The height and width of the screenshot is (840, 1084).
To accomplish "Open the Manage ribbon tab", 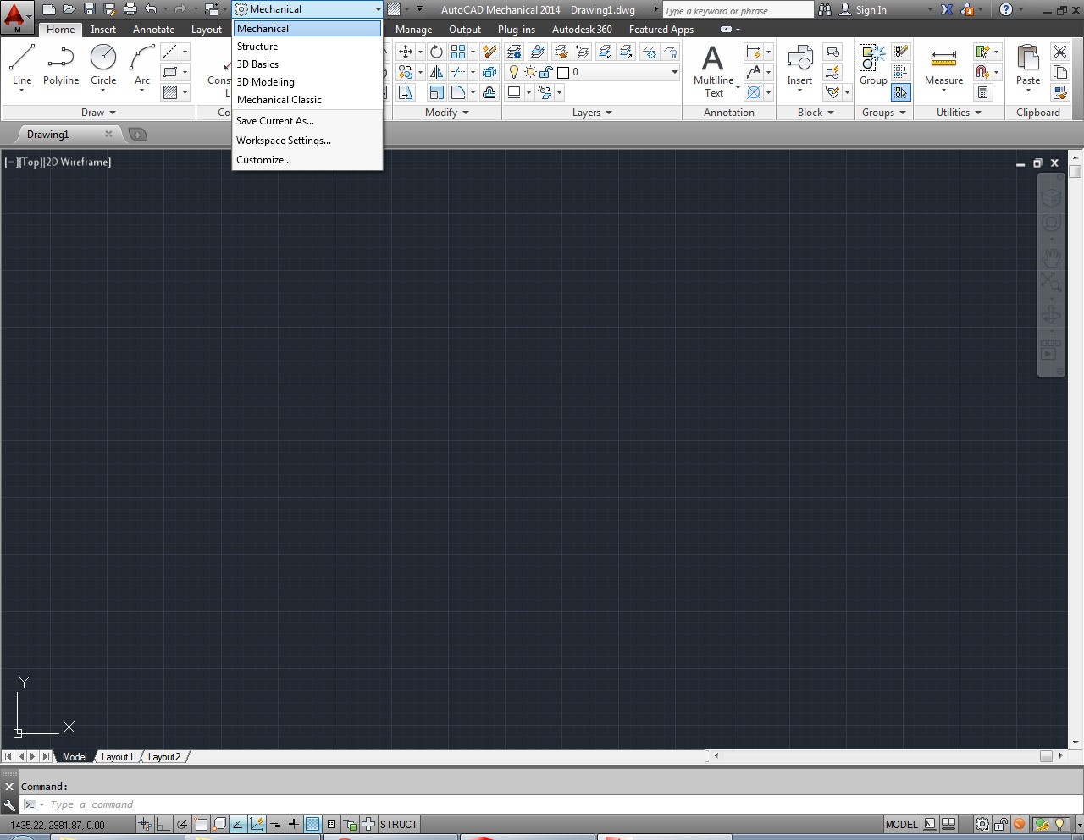I will 413,30.
